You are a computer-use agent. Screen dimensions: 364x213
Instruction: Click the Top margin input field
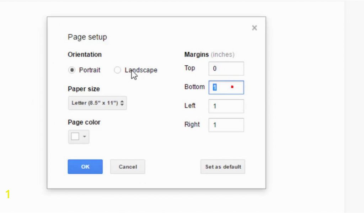pos(226,69)
